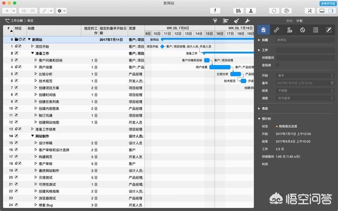Expand the 工作 inspector section
This screenshot has width=338, height=211.
pos(259,50)
